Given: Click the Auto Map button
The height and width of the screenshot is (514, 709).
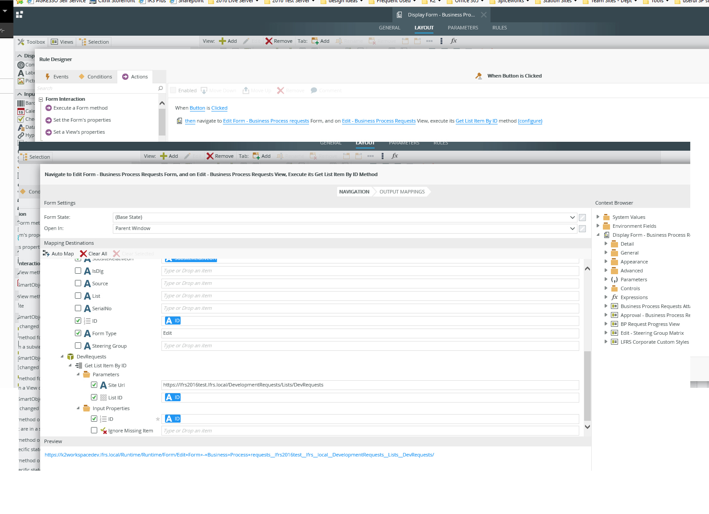Looking at the screenshot, I should (x=58, y=254).
